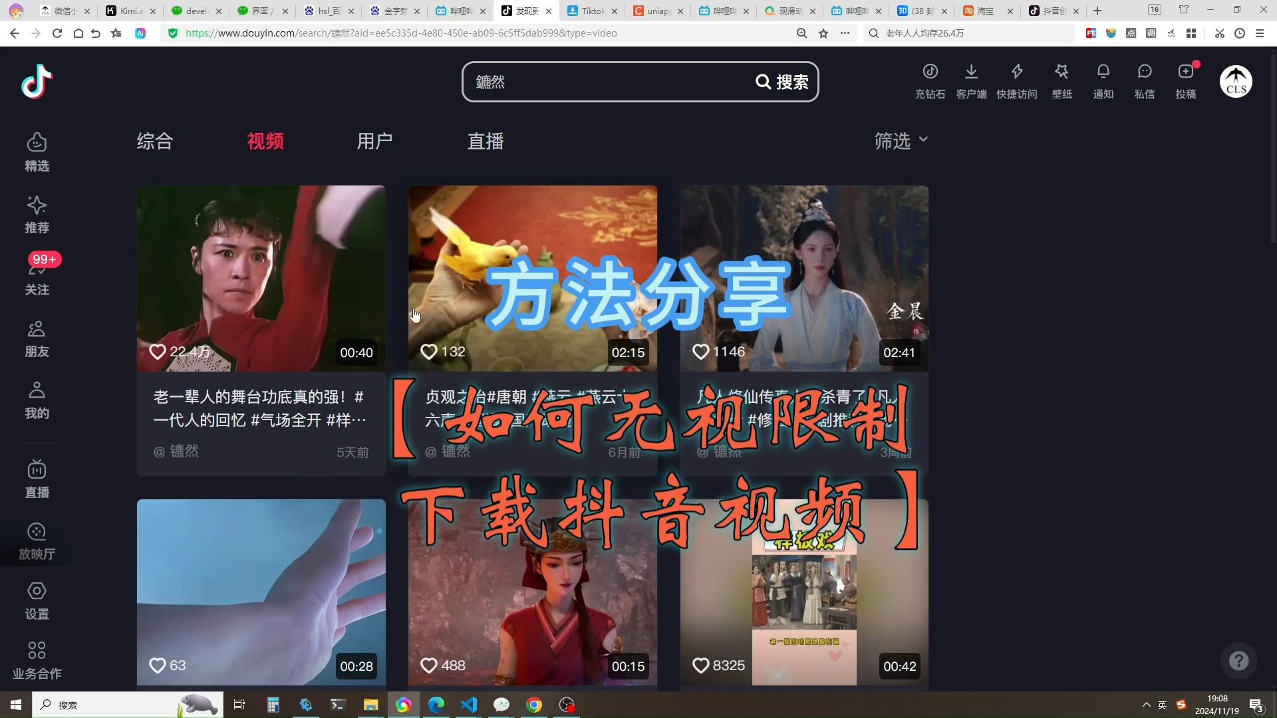Open 设置 in the left sidebar
1277x718 pixels.
click(x=37, y=601)
